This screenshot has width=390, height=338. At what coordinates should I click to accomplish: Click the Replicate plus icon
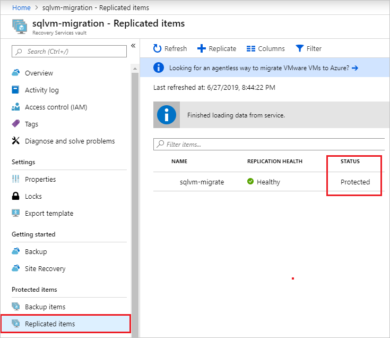(202, 49)
